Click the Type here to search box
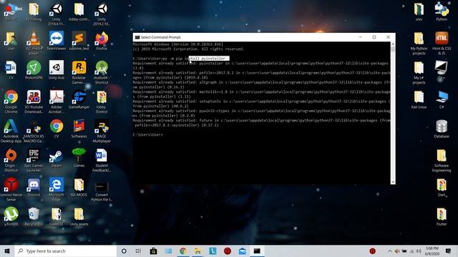The width and height of the screenshot is (458, 257). (x=66, y=251)
